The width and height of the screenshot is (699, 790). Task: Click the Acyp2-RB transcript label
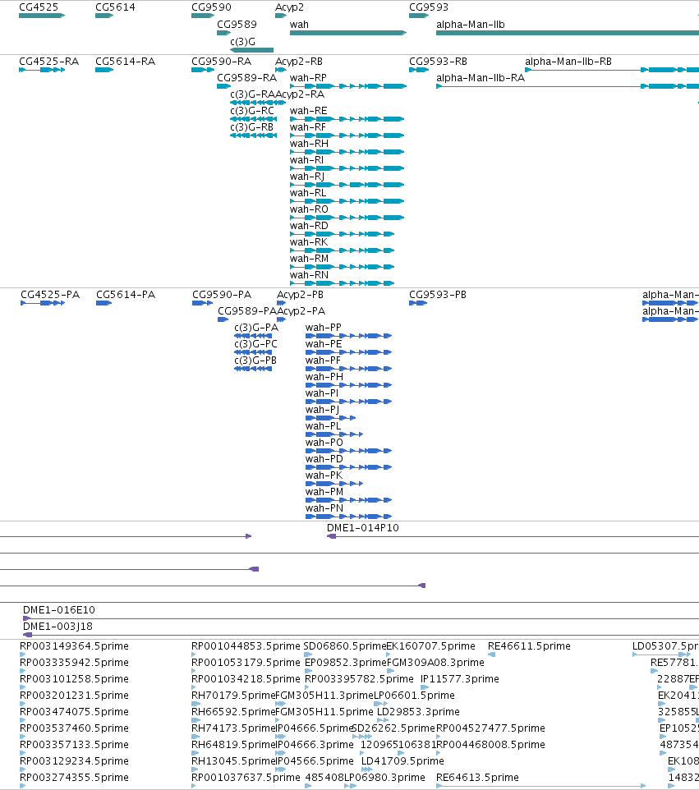pos(299,62)
